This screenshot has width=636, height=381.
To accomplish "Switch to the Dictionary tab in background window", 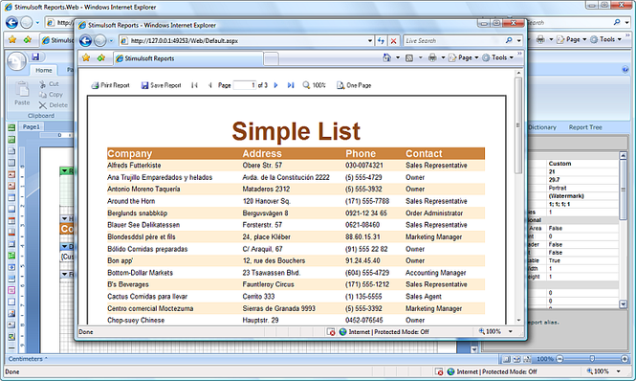I will coord(542,127).
